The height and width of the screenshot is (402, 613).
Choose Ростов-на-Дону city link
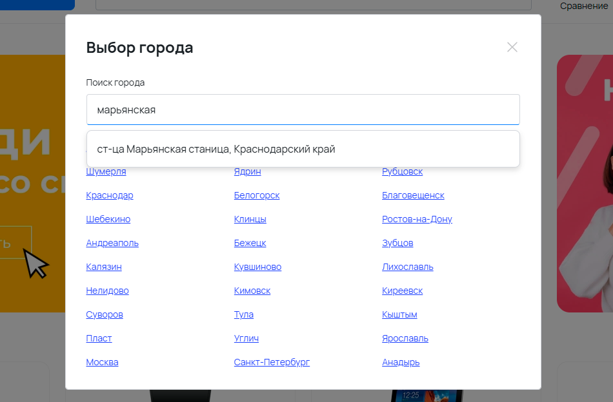pos(417,219)
